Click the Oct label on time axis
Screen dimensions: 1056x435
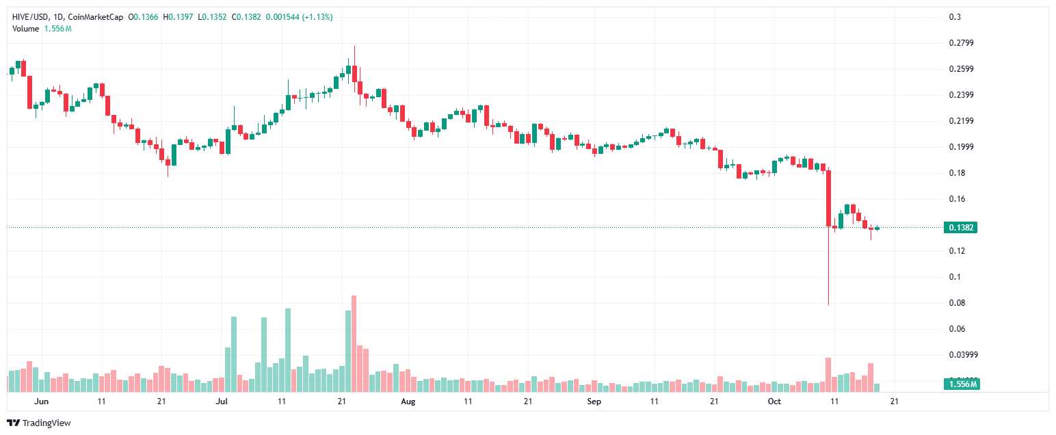click(x=774, y=401)
